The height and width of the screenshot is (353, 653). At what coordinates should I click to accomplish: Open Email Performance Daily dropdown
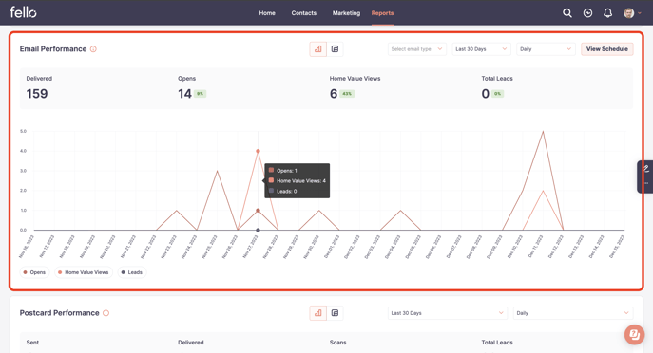[546, 49]
